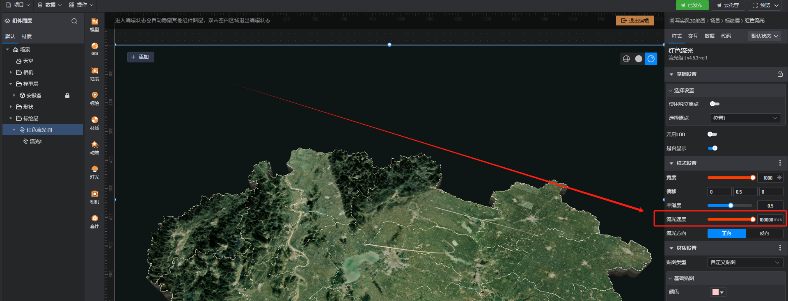Expand the 形状 tree node arrow

click(11, 107)
